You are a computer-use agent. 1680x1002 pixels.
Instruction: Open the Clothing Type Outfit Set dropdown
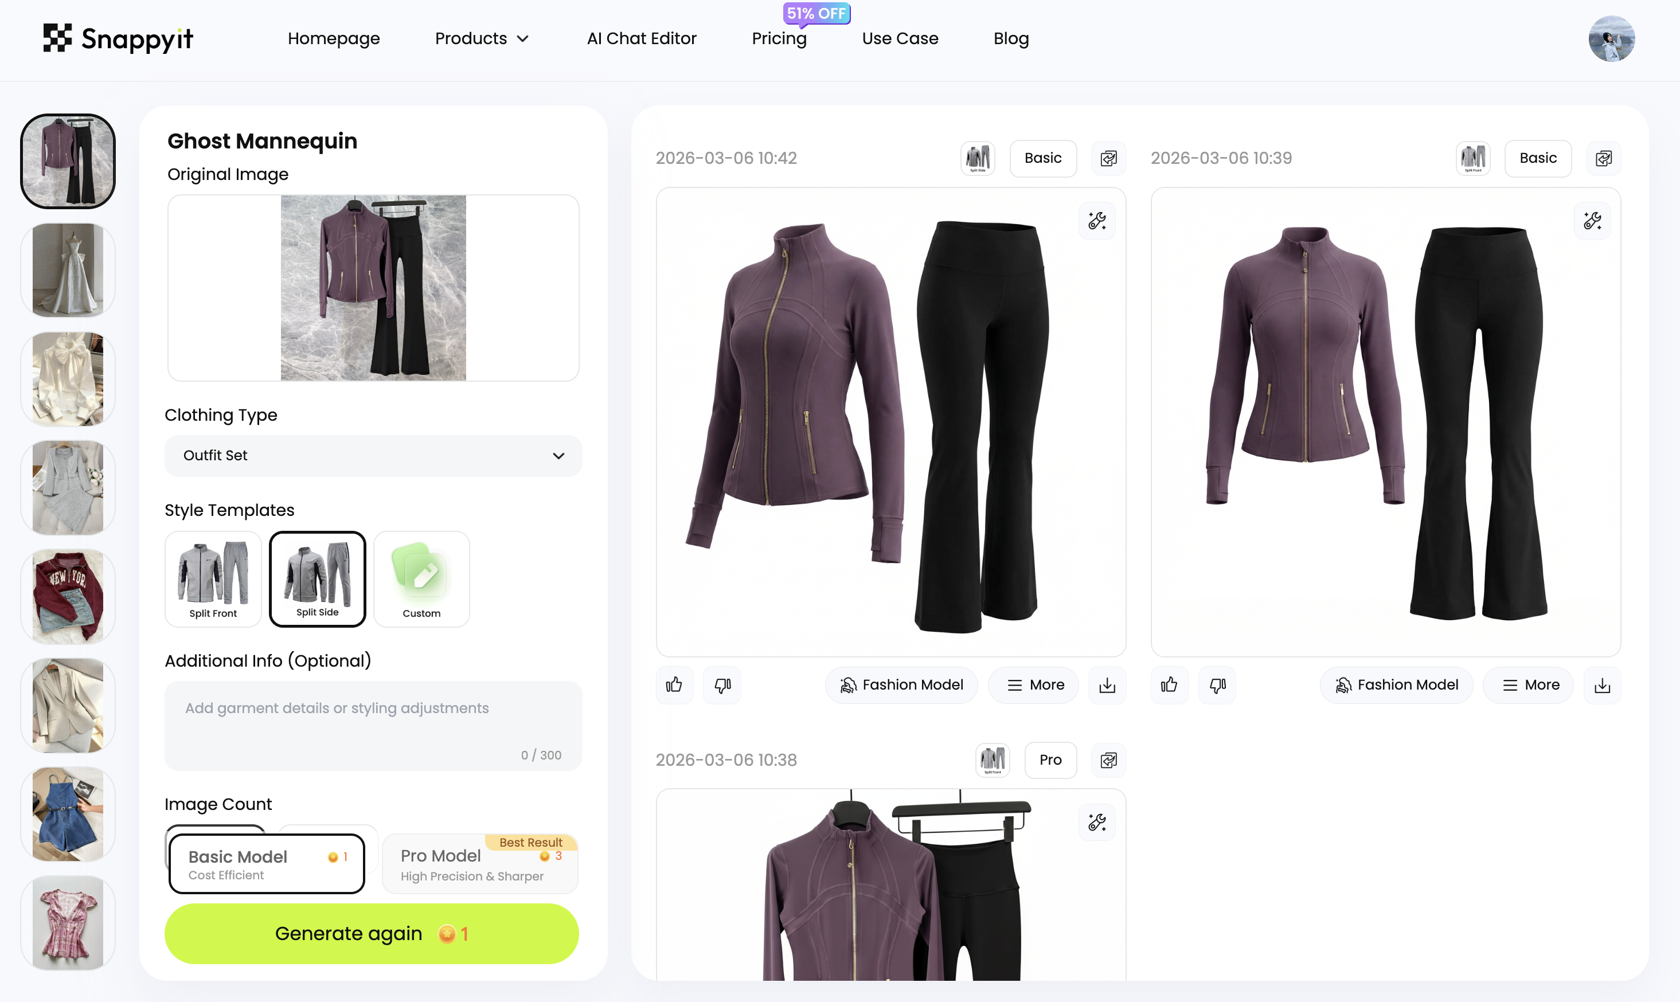click(373, 456)
